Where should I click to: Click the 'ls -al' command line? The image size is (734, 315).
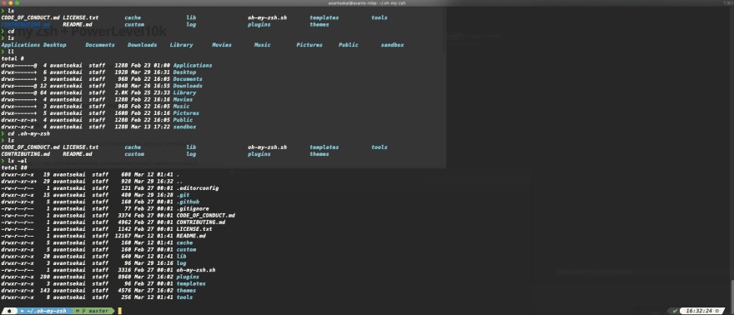click(18, 161)
